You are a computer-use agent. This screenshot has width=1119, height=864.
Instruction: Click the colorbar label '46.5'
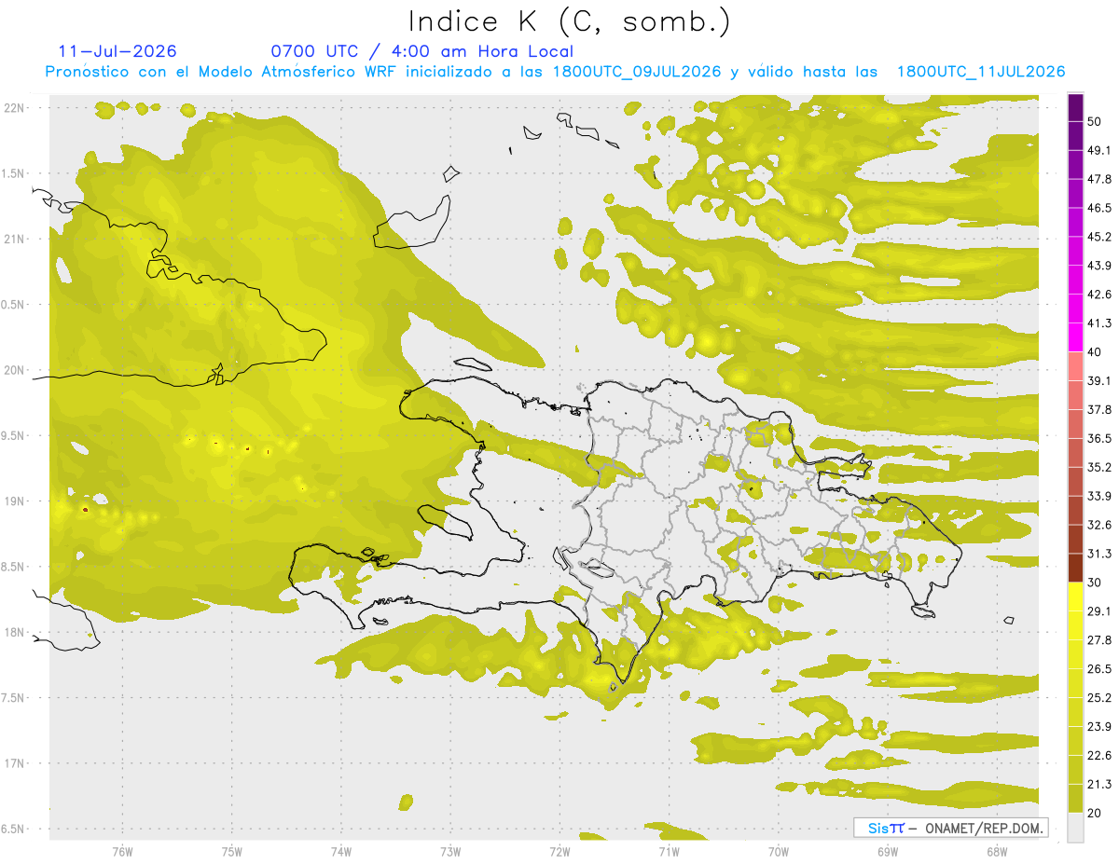(x=1099, y=208)
